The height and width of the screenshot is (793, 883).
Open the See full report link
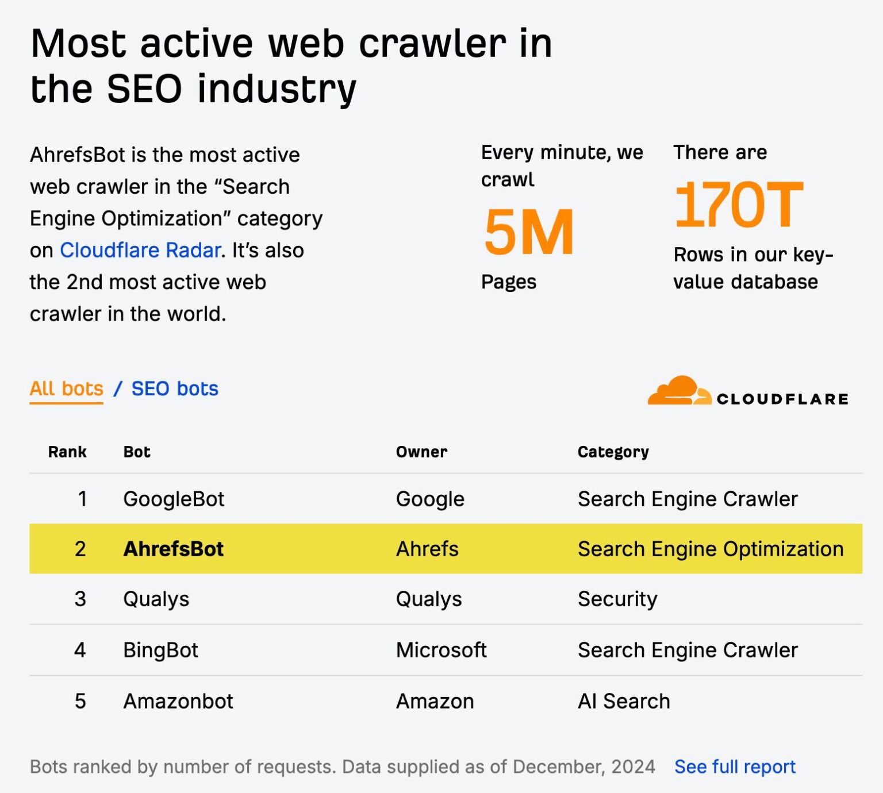[x=735, y=767]
